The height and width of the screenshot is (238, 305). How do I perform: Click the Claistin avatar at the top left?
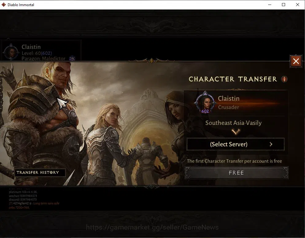[x=11, y=52]
